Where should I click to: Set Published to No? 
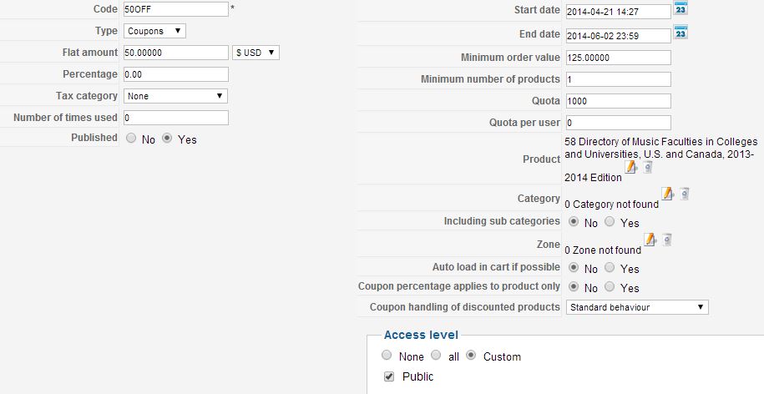131,139
